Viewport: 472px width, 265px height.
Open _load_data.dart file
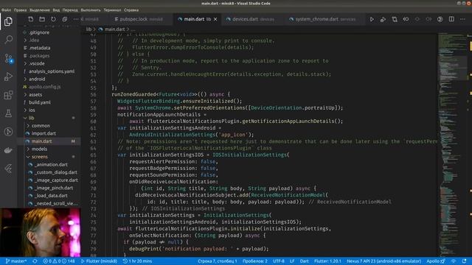[x=51, y=196]
